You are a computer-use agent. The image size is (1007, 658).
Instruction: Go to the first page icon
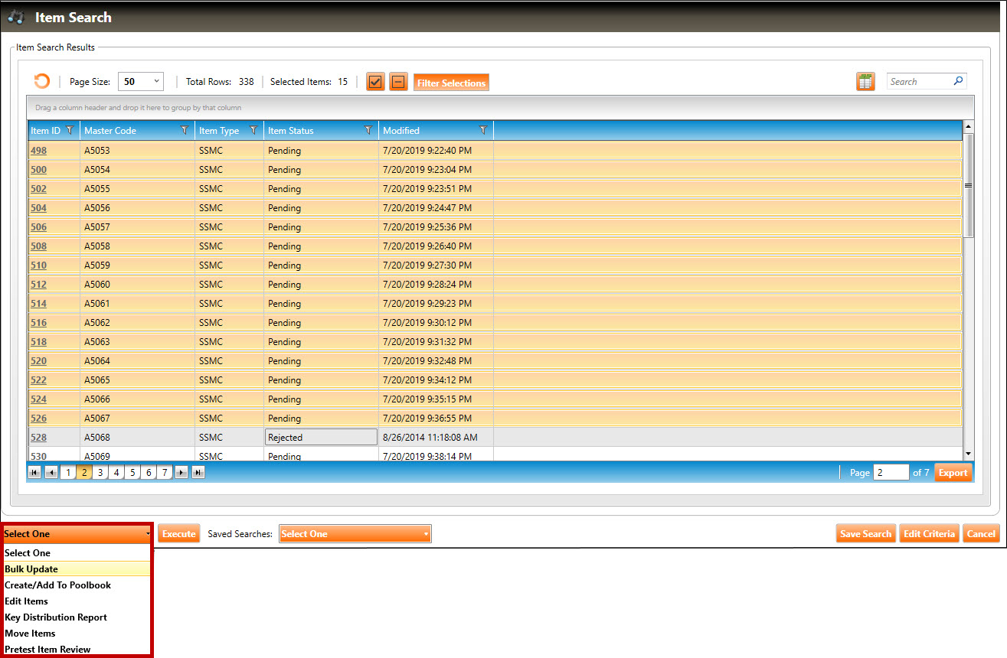34,473
